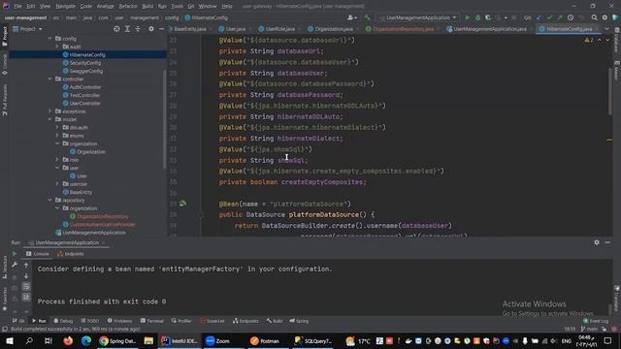Open the Terminal tool window
This screenshot has width=621, height=349.
coord(151,321)
